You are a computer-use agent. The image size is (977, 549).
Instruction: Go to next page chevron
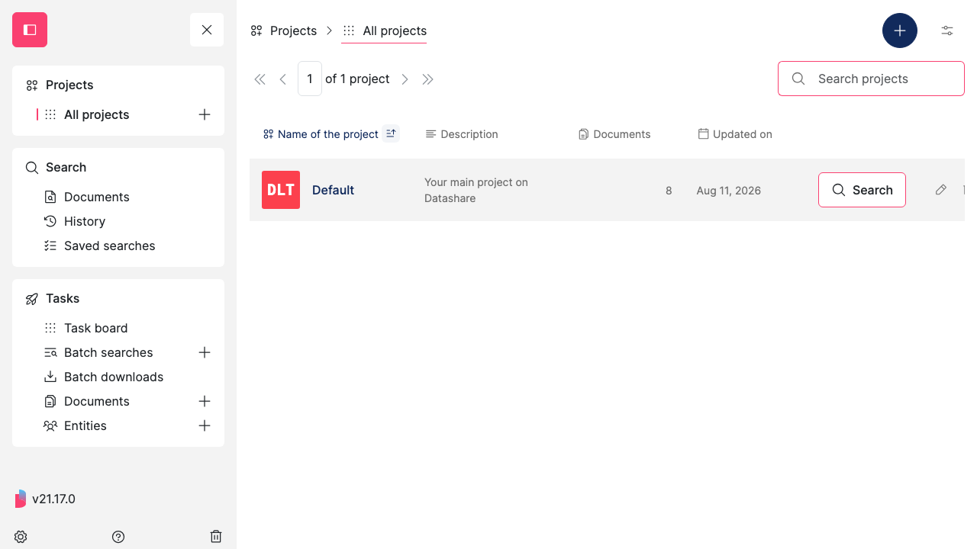[405, 79]
